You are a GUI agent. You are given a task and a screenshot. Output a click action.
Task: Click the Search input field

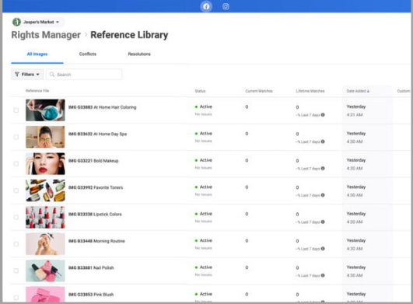point(84,75)
